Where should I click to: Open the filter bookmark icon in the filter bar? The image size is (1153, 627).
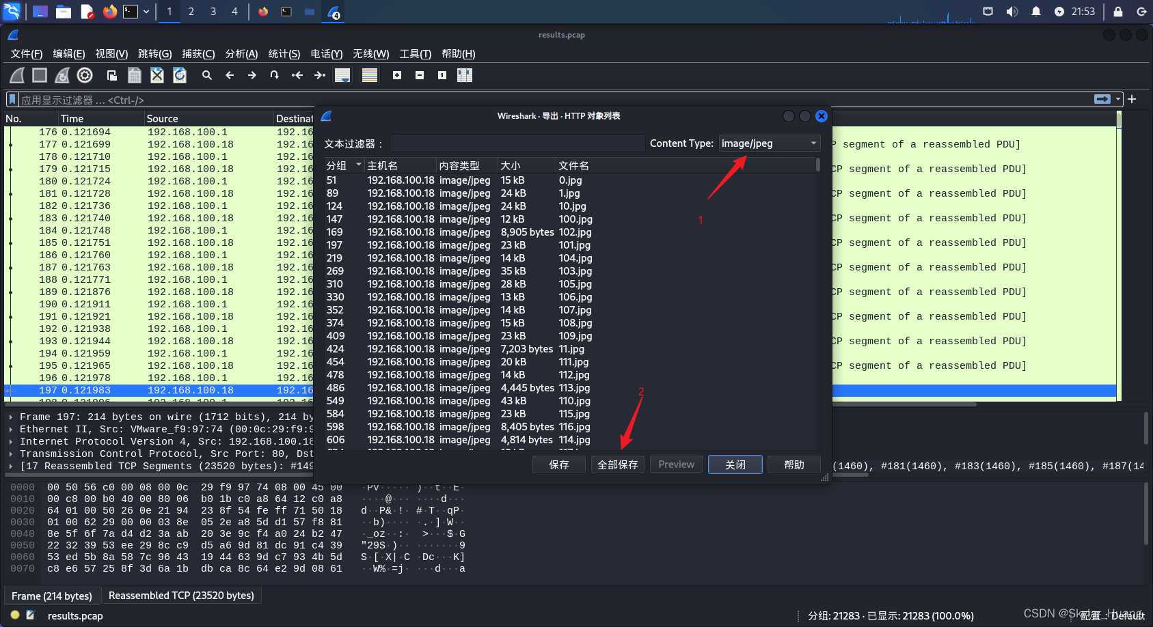[x=11, y=99]
